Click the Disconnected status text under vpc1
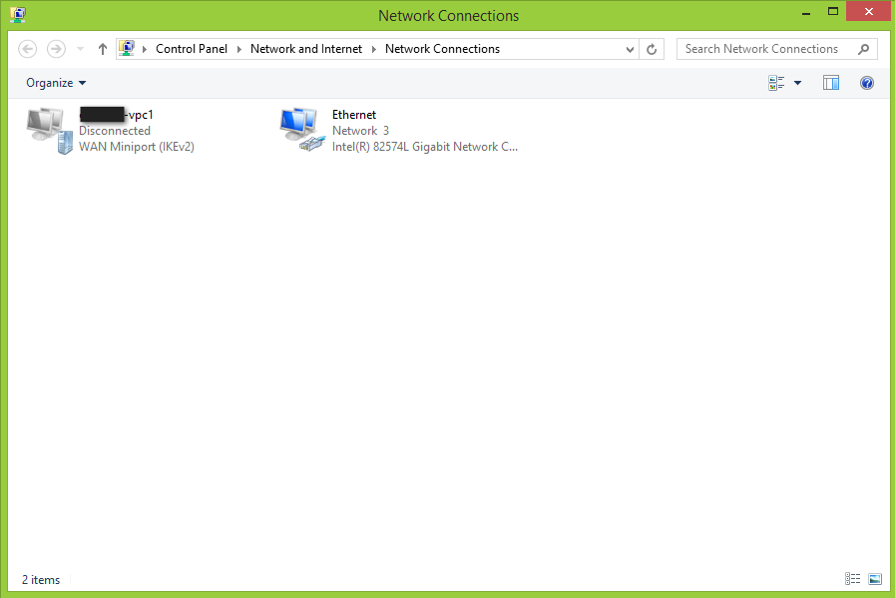Viewport: 895px width, 598px height. pos(114,130)
